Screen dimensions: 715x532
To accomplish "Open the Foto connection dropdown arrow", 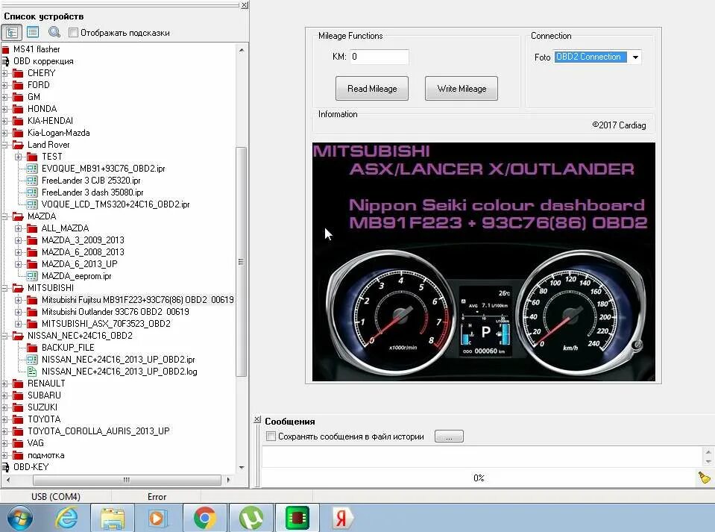I will [635, 57].
